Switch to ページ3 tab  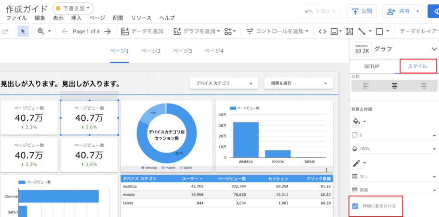tap(182, 51)
